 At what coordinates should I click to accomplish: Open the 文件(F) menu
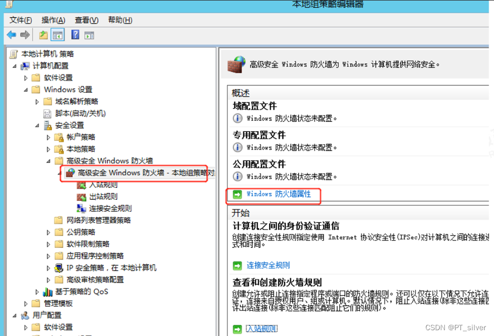[21, 20]
